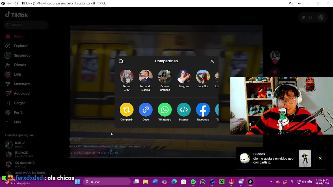Viewport: 333px width, 187px height.
Task: Select Fernando Bonilla as share recipient
Action: [146, 77]
